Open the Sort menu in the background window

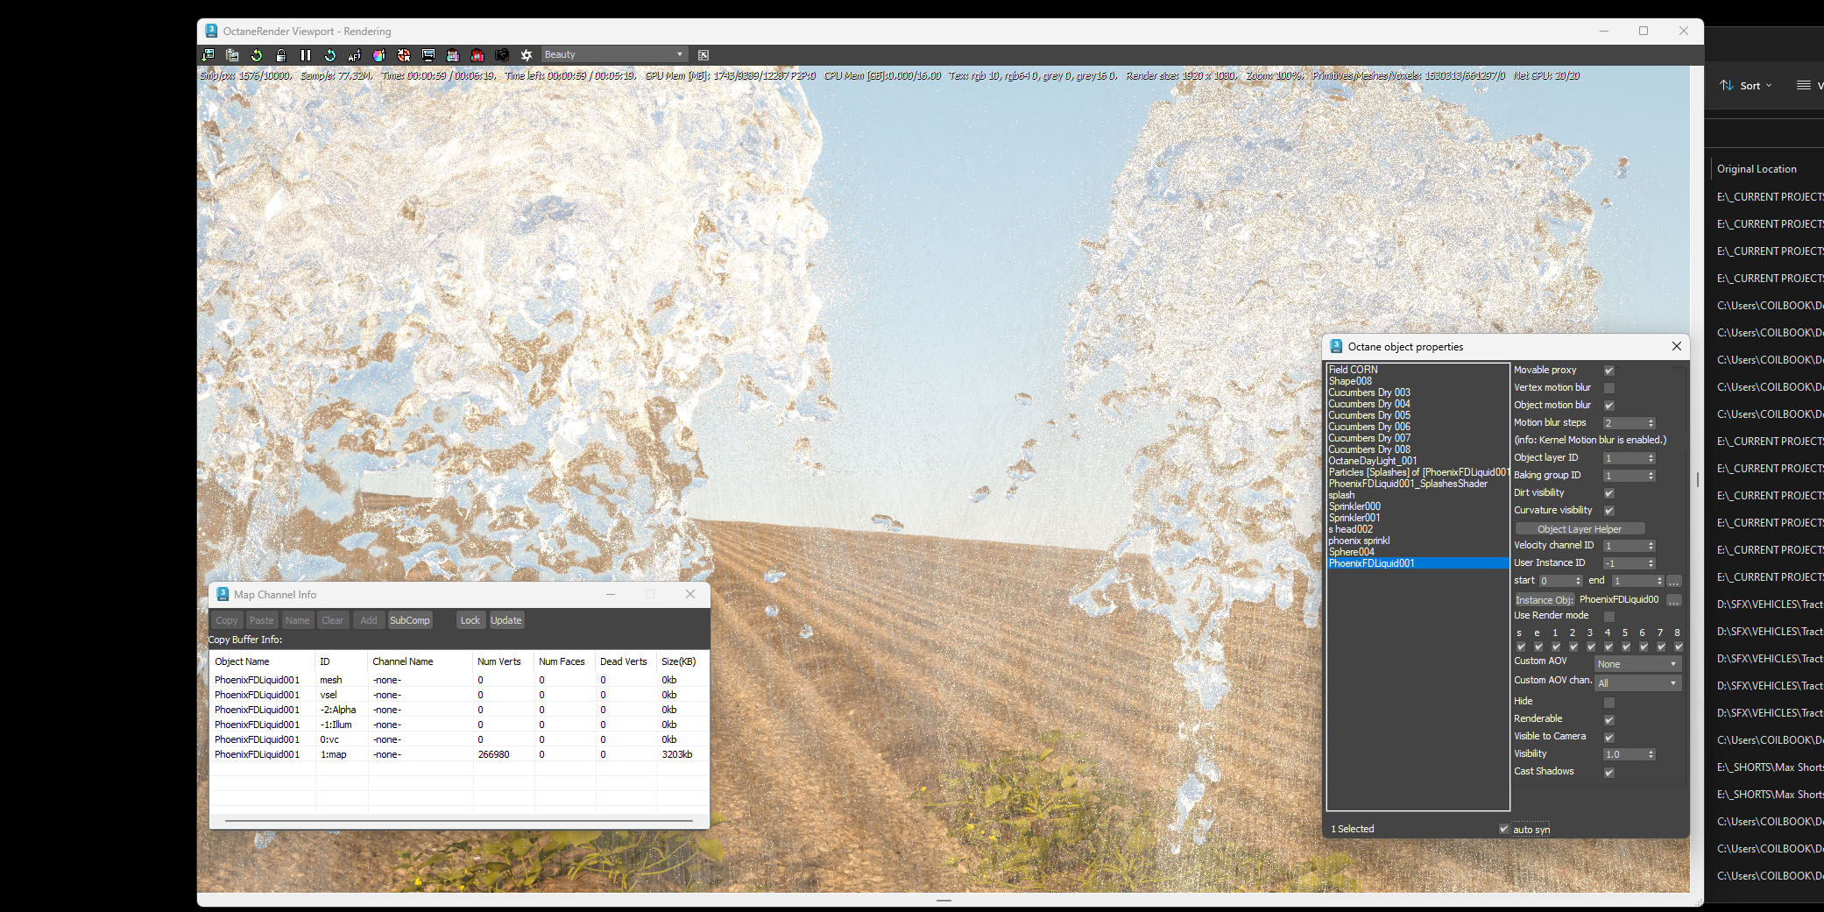click(x=1745, y=85)
